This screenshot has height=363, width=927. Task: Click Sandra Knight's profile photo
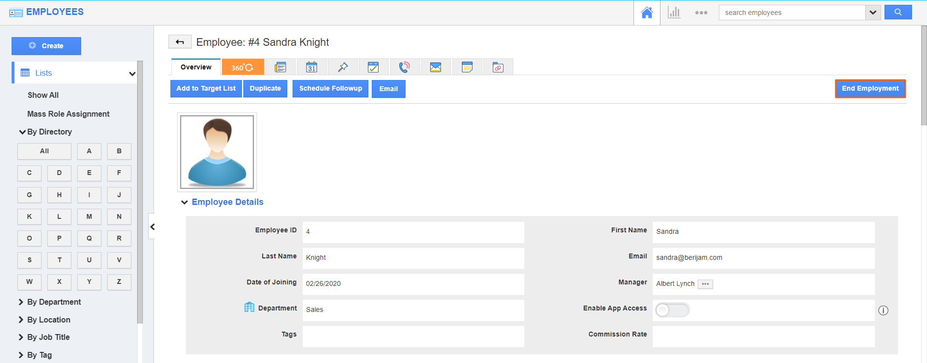(x=217, y=152)
